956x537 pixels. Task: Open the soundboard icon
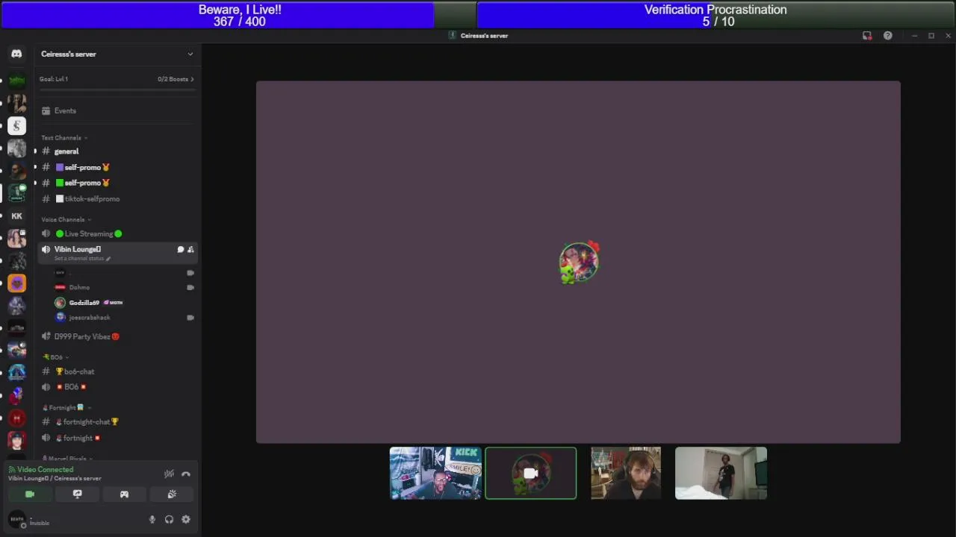(172, 494)
